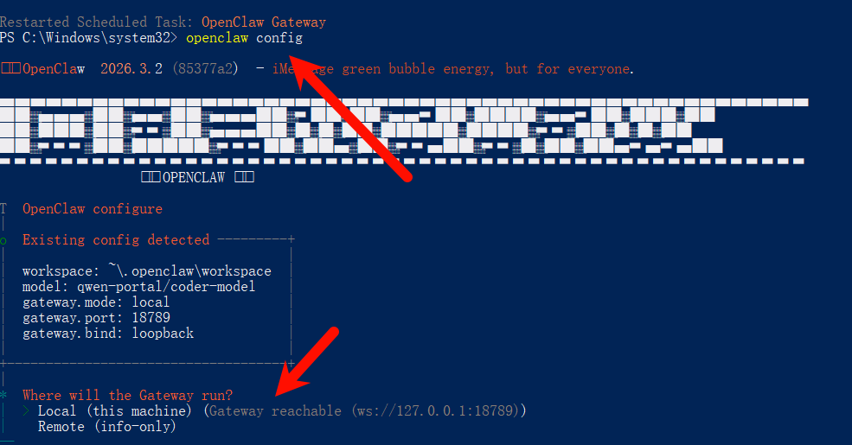Click the model qwen-portal/coder-model line
The height and width of the screenshot is (445, 852).
(x=138, y=287)
